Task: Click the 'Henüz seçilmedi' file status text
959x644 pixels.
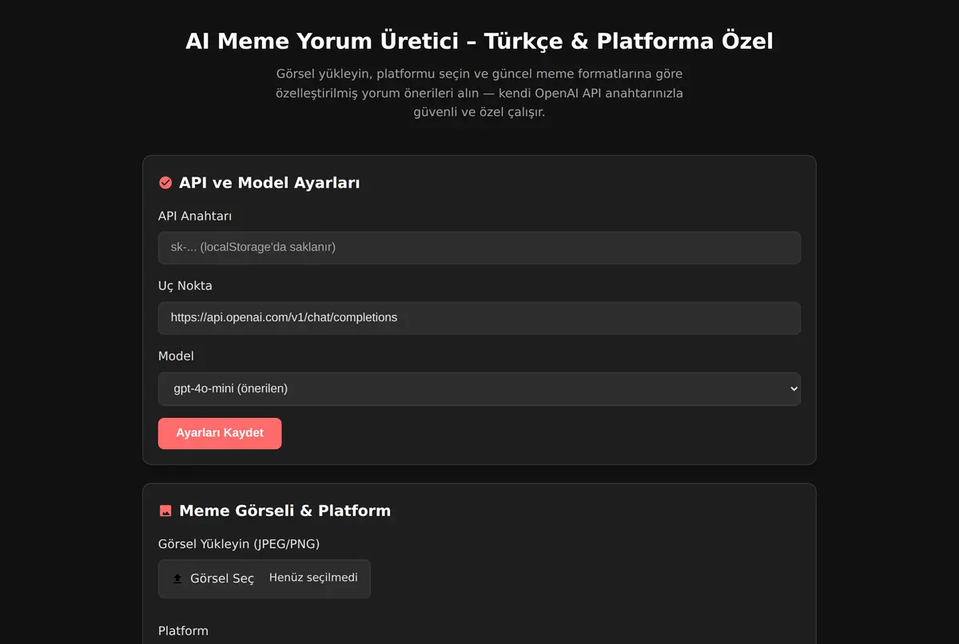Action: tap(313, 578)
